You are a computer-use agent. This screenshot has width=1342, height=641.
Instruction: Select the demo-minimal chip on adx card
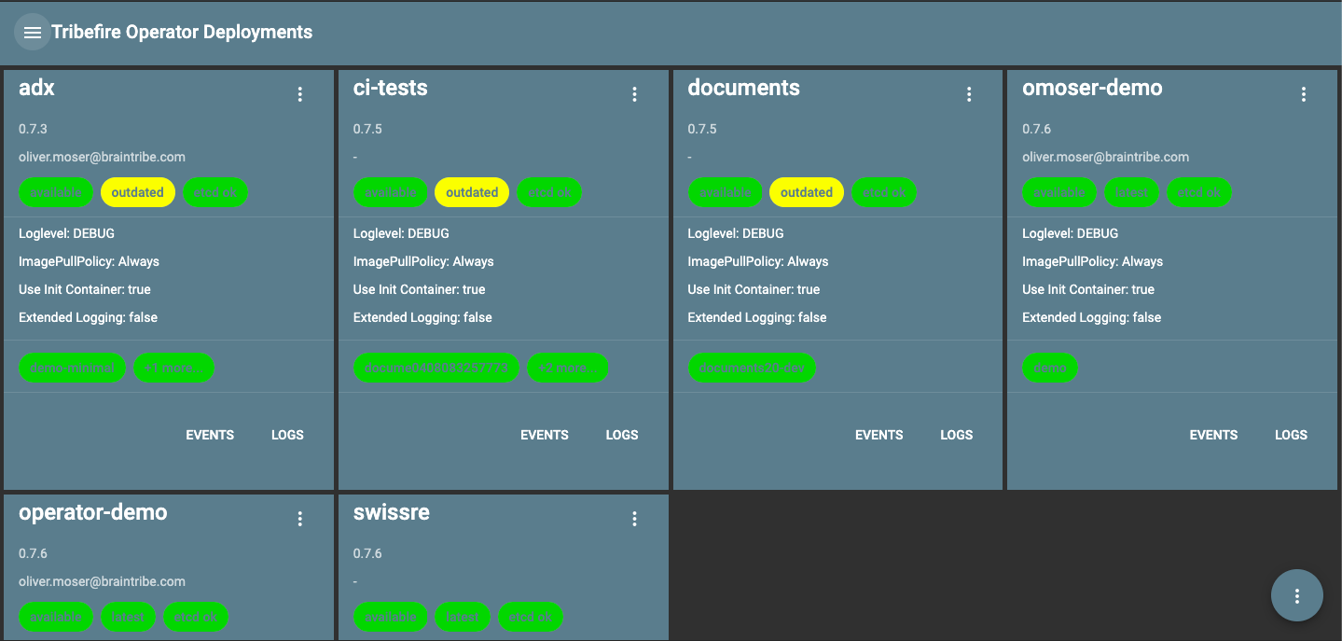tap(72, 368)
